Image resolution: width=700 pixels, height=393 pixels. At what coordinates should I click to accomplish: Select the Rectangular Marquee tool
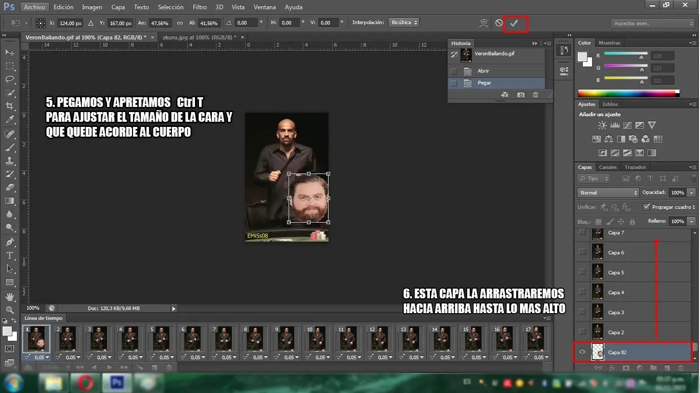[x=10, y=66]
